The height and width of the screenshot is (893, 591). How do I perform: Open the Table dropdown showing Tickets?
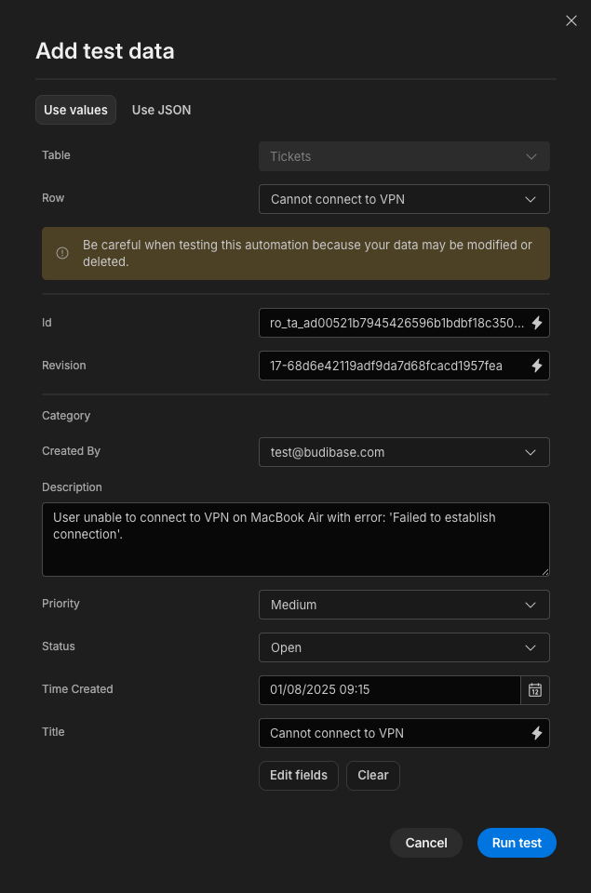[404, 156]
